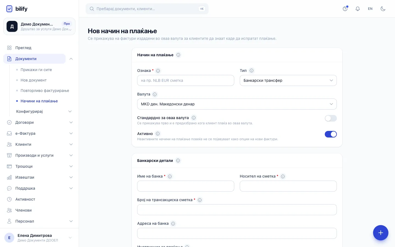Switch to dark mode moon icon
This screenshot has height=247, width=395.
(x=383, y=9)
